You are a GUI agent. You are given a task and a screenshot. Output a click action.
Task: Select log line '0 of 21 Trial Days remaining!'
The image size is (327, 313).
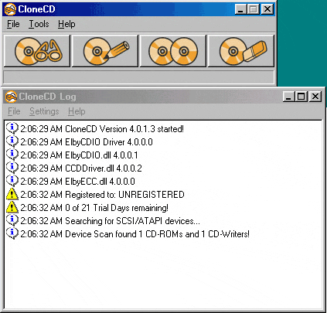(94, 208)
